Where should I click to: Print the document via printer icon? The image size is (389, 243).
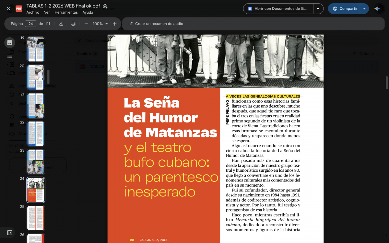[x=73, y=24]
